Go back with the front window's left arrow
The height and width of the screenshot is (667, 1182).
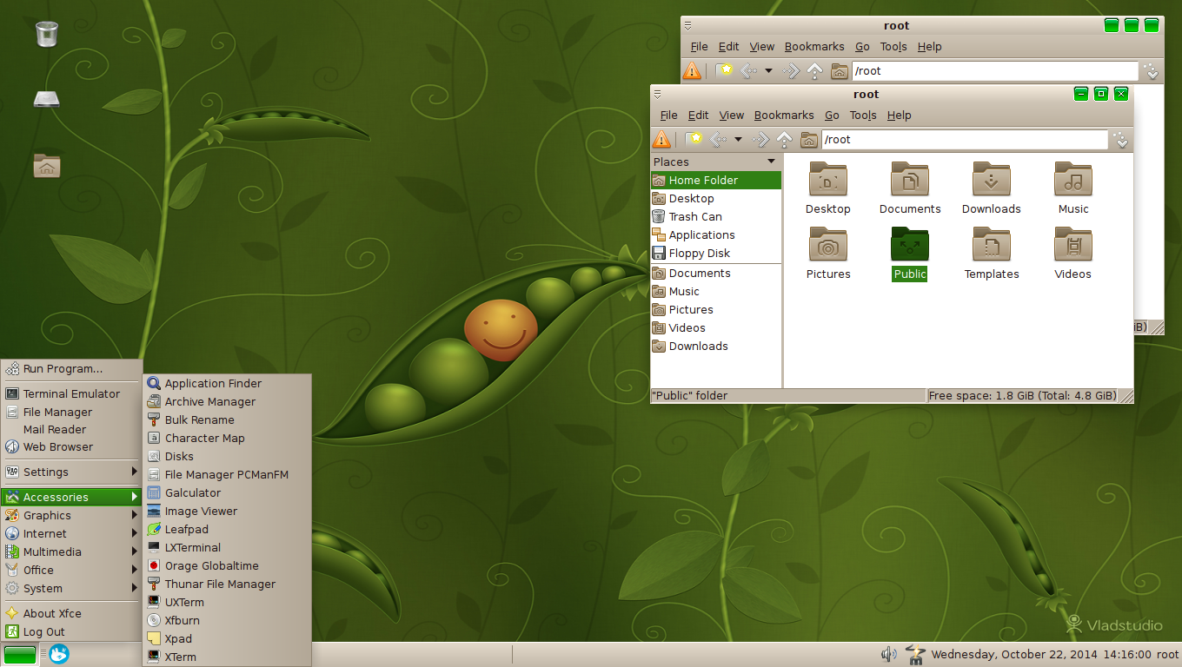(x=719, y=139)
